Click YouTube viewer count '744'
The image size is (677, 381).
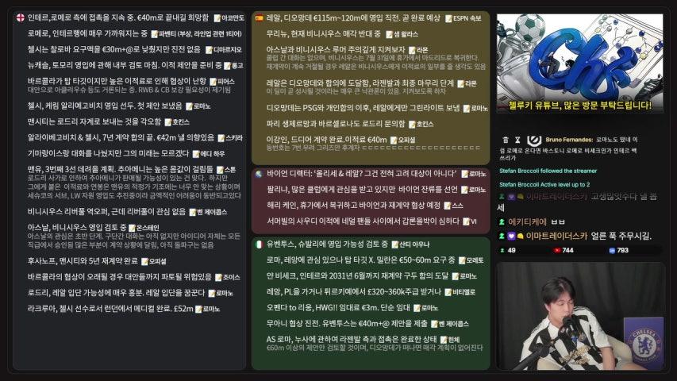coord(567,251)
